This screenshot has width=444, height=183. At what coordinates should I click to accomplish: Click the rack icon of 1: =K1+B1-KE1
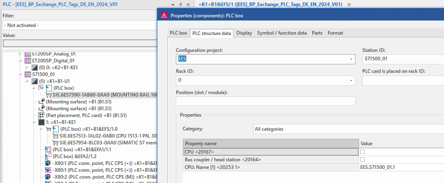click(x=41, y=122)
